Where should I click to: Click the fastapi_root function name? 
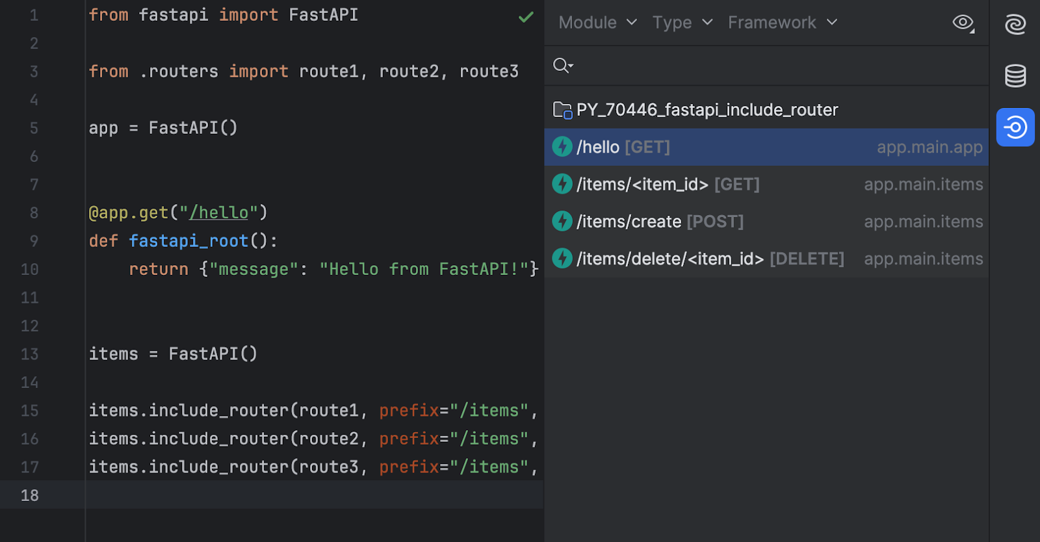(x=188, y=241)
